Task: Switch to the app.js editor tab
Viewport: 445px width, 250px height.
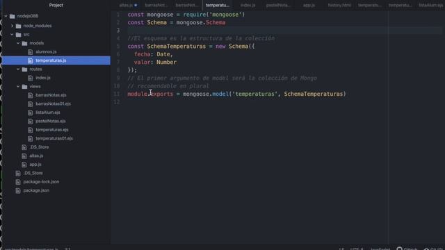Action: click(309, 5)
